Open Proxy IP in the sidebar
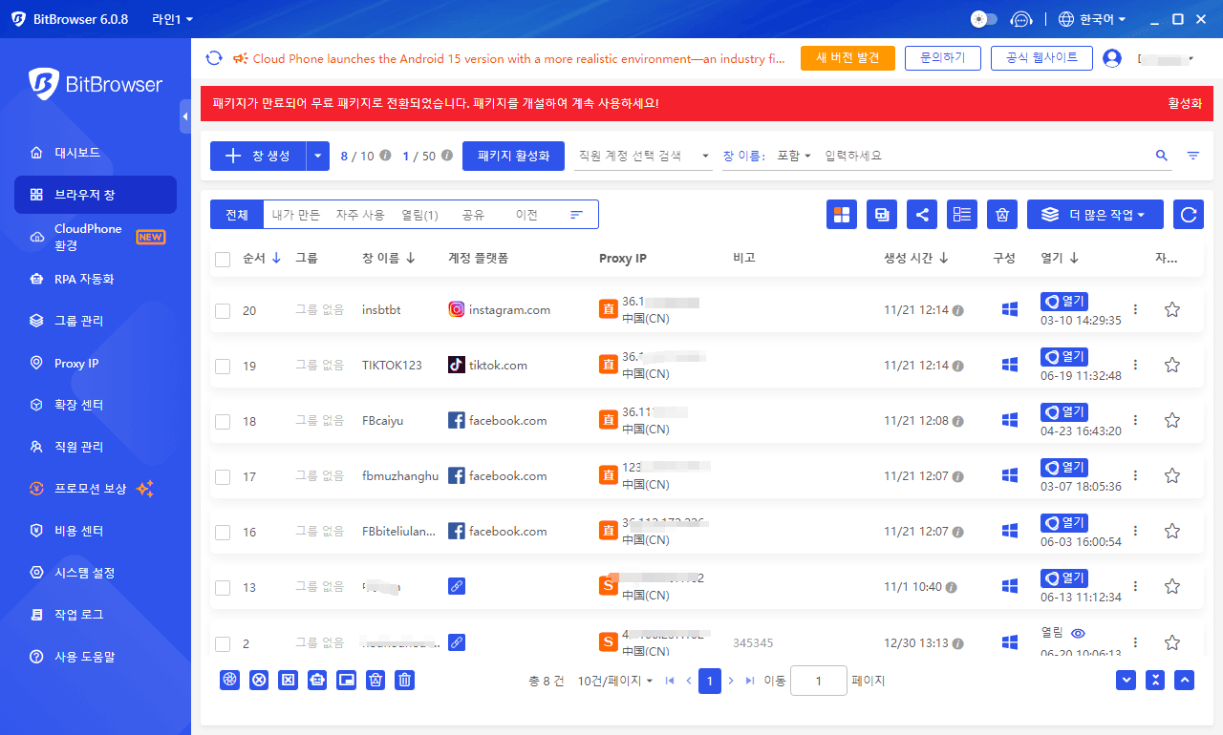The image size is (1223, 735). coord(96,363)
